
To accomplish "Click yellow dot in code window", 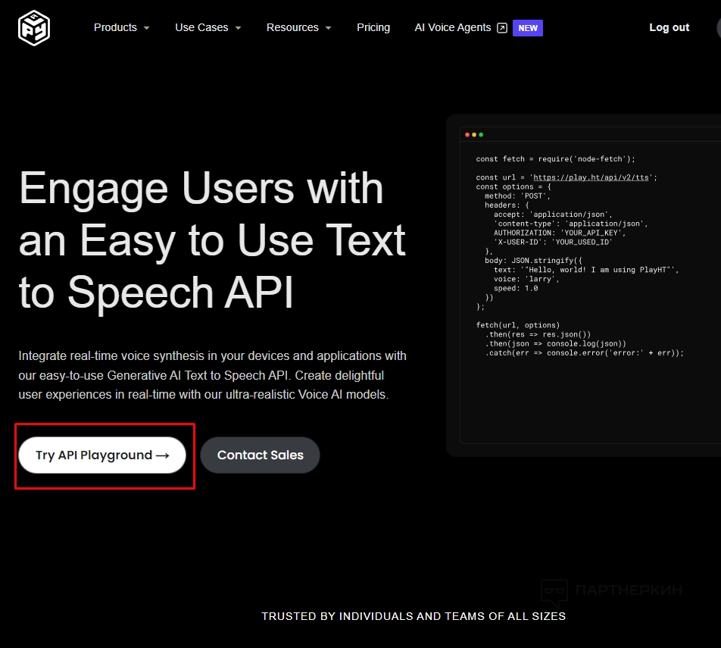I will (474, 135).
